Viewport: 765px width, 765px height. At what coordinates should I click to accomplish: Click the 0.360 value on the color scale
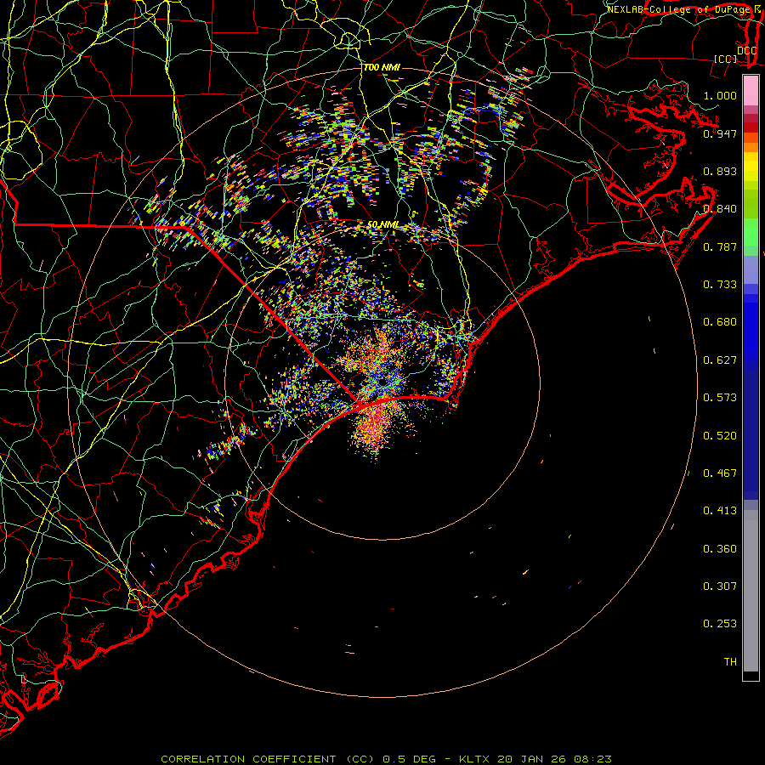coord(720,549)
